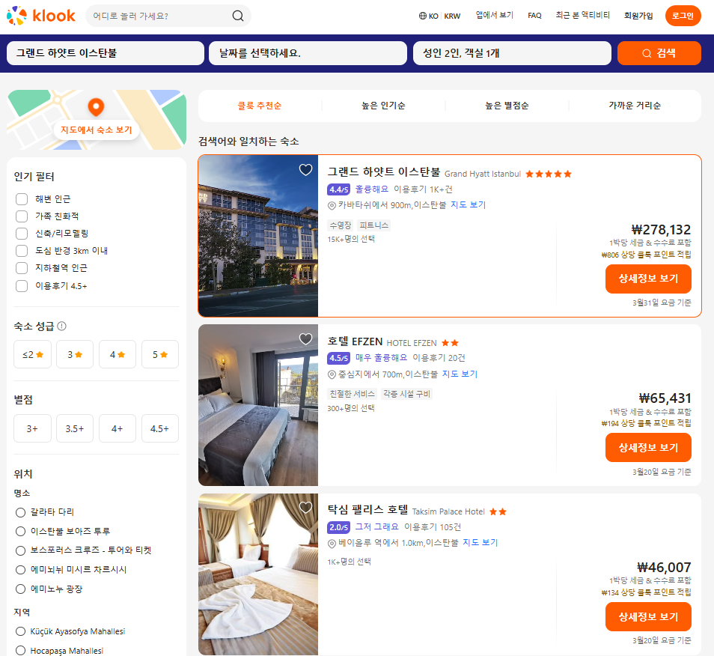Screen dimensions: 714x656
Task: Select the 갈라타 다리 radio option
Action: click(20, 512)
